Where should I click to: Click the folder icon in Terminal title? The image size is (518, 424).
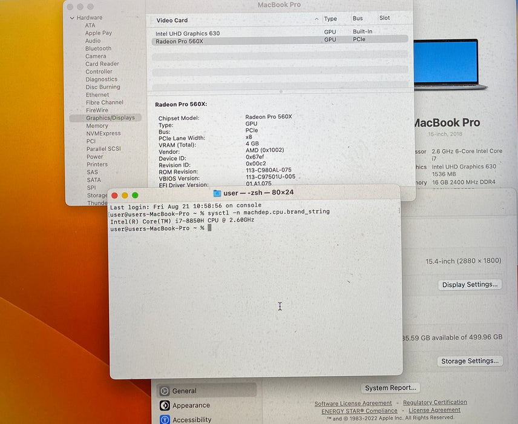[x=217, y=193]
